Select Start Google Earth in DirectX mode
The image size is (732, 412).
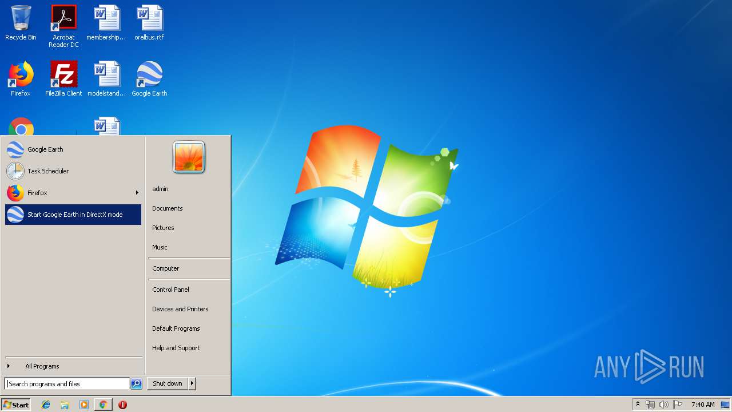pos(73,215)
